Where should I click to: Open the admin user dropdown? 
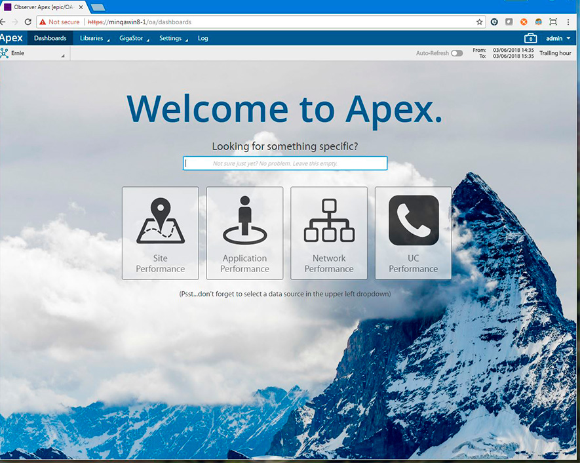[x=558, y=38]
